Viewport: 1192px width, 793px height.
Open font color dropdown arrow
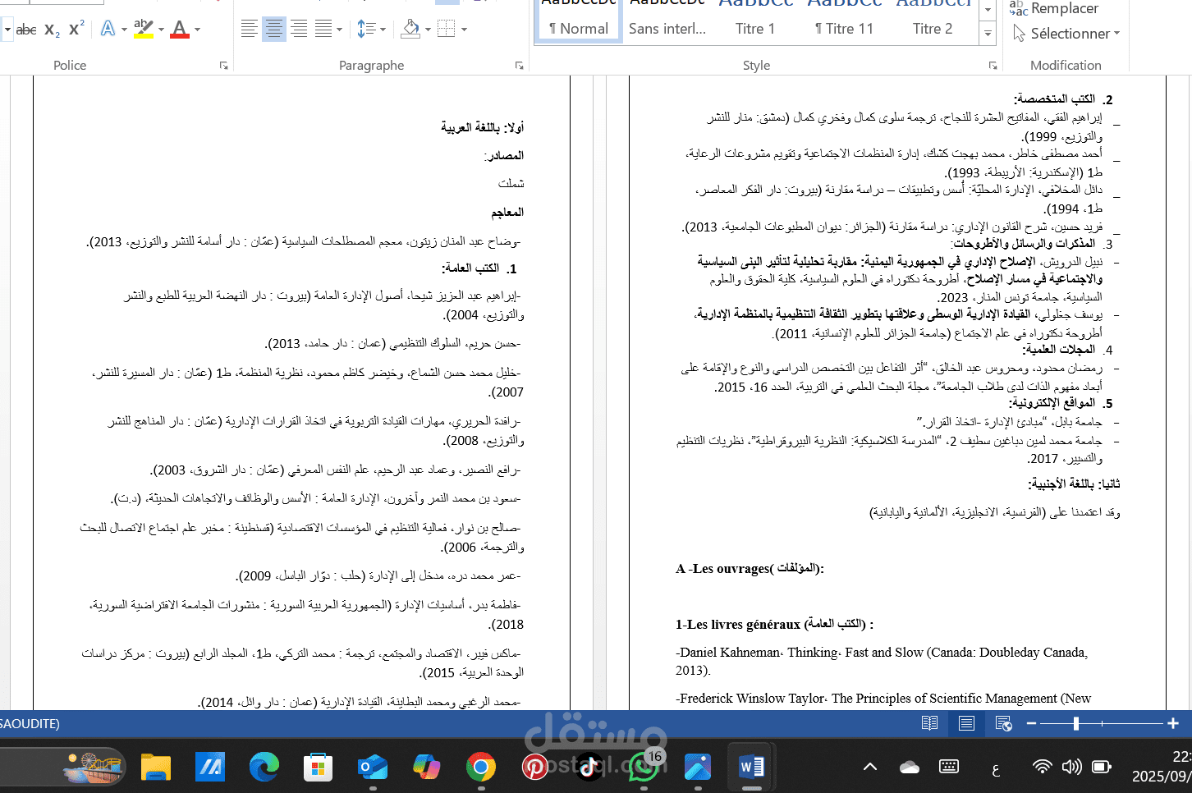pos(197,30)
